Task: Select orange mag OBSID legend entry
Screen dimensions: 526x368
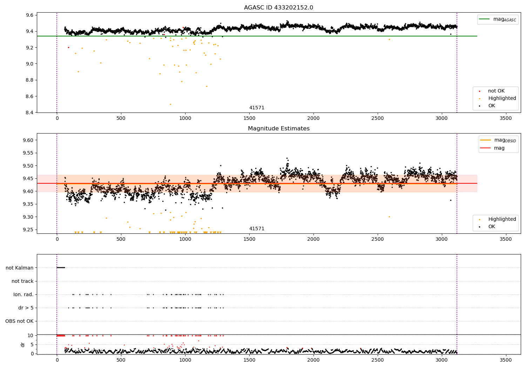Action: (498, 140)
